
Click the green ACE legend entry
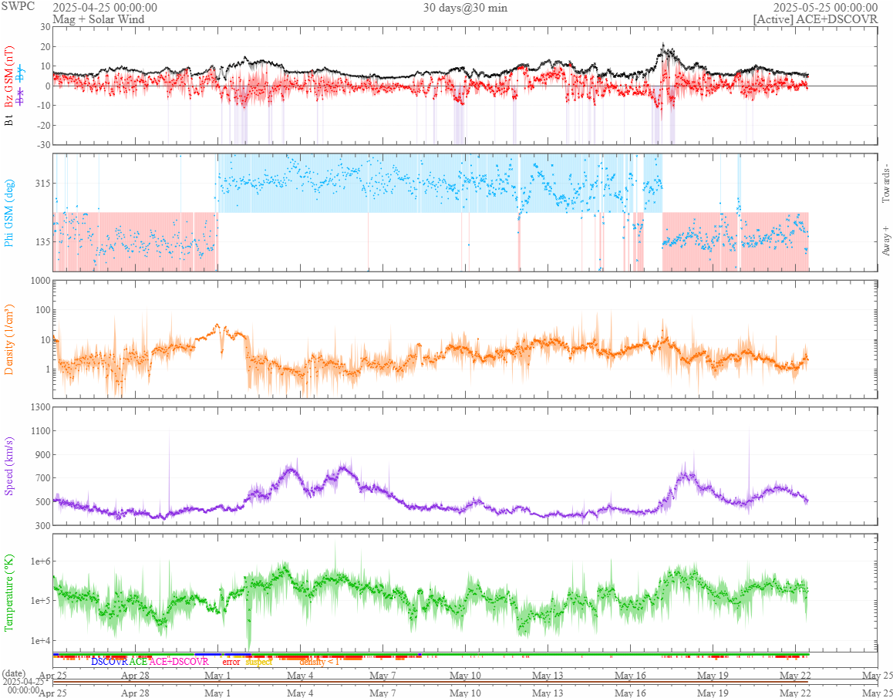click(138, 662)
